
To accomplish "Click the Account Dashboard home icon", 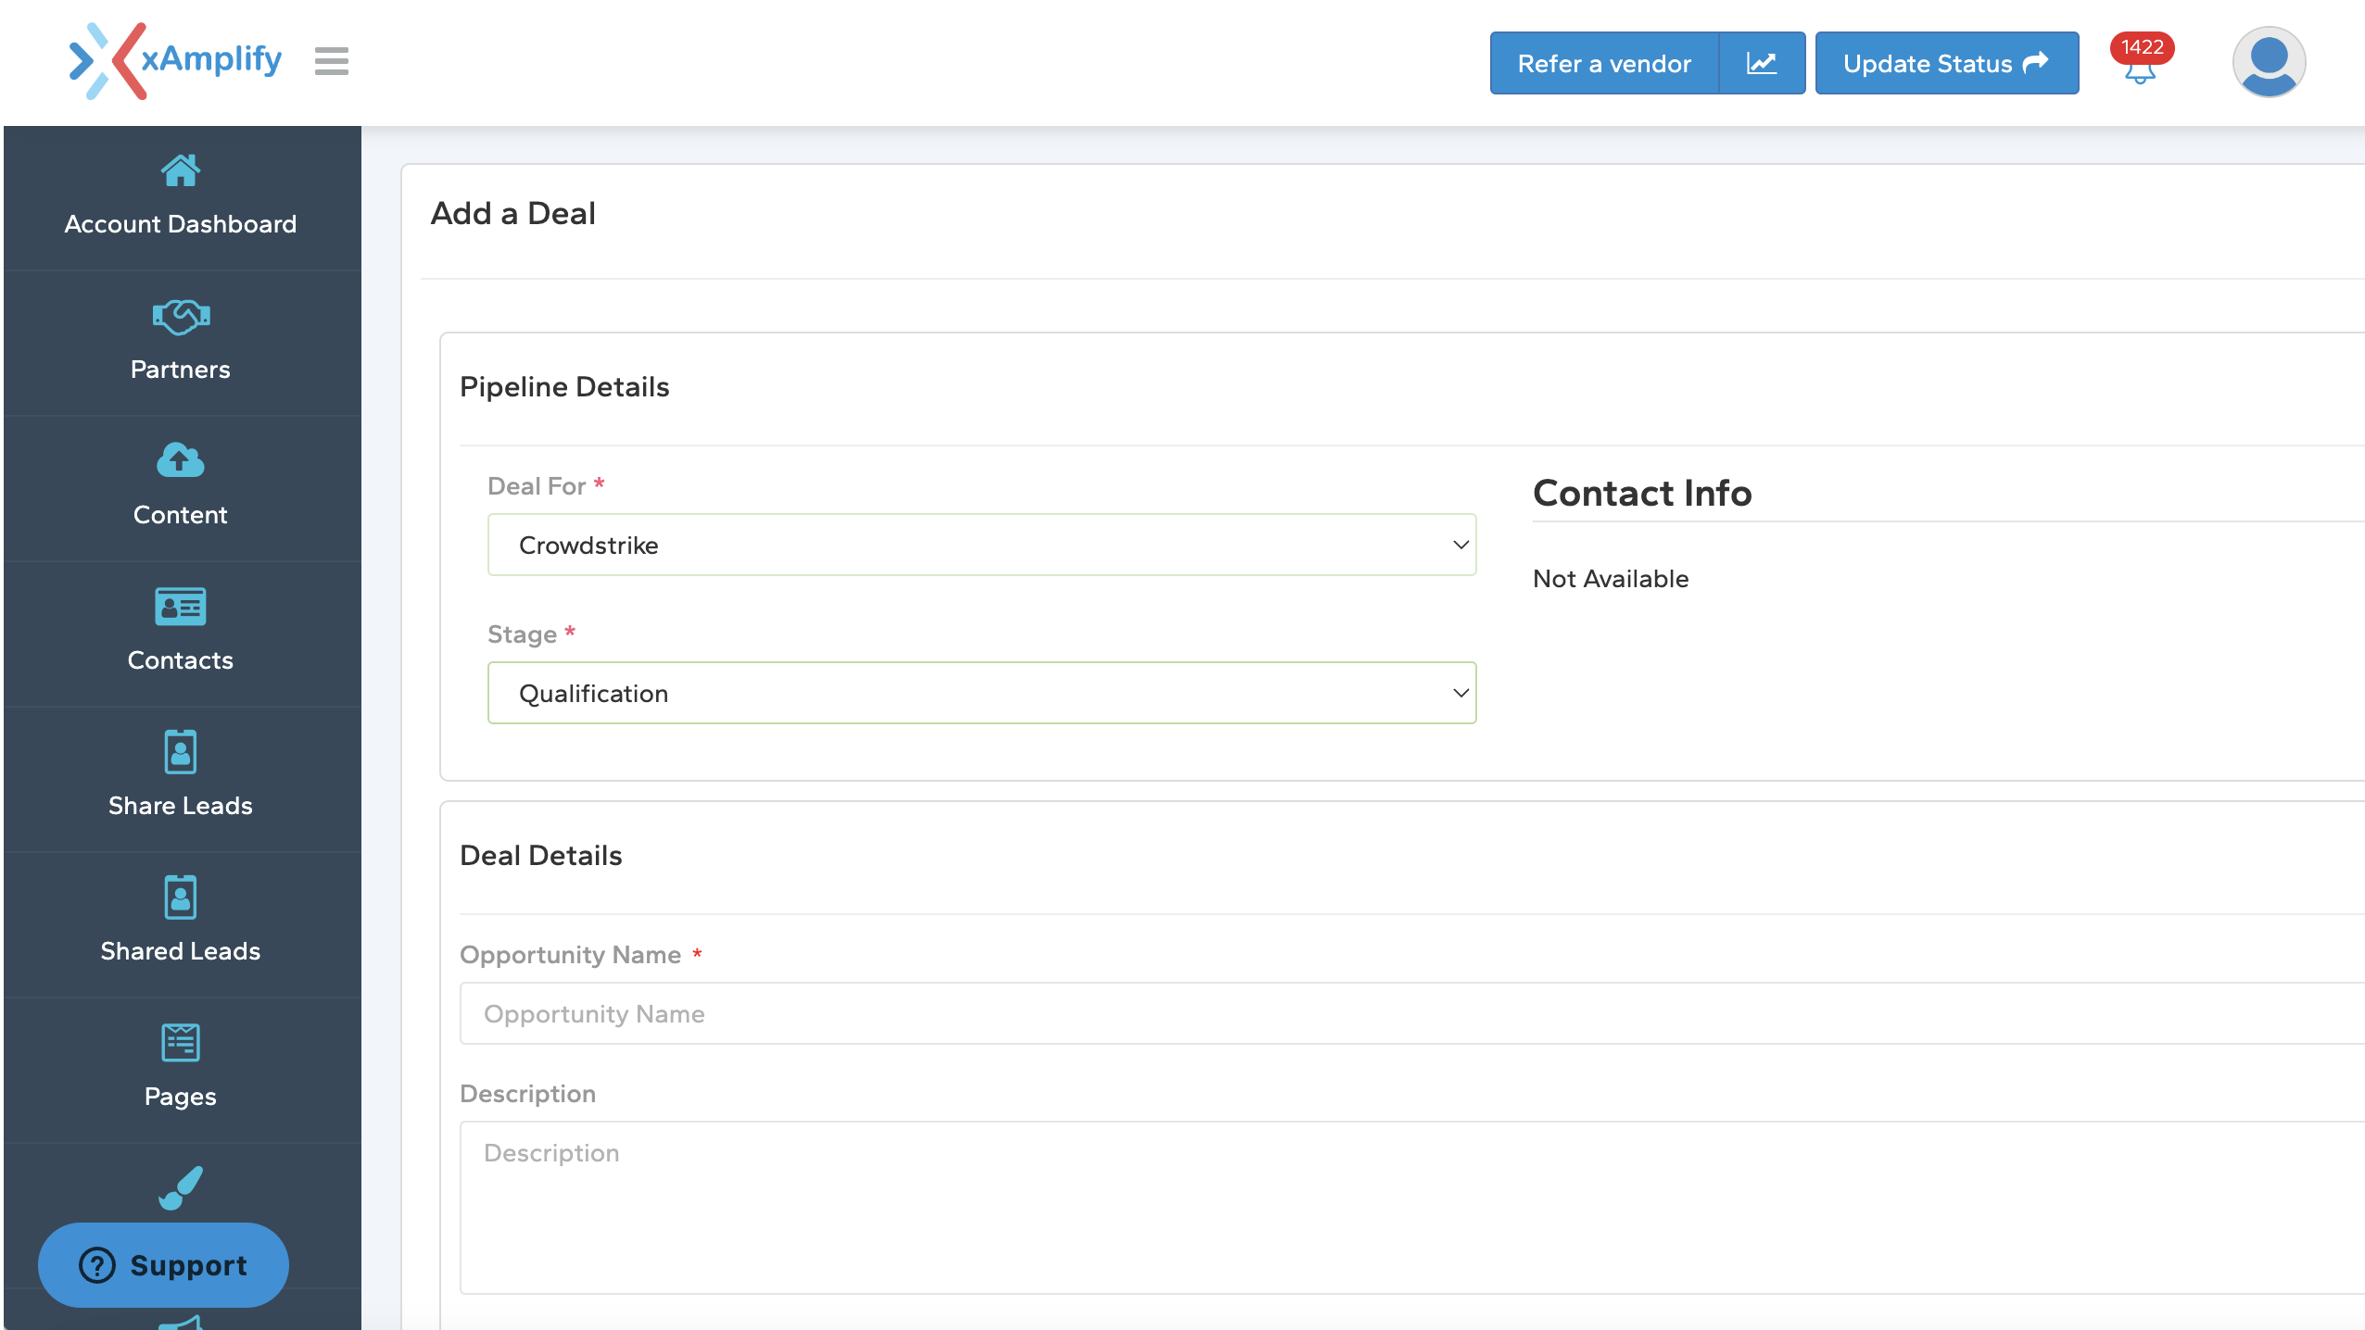I will pyautogui.click(x=180, y=171).
